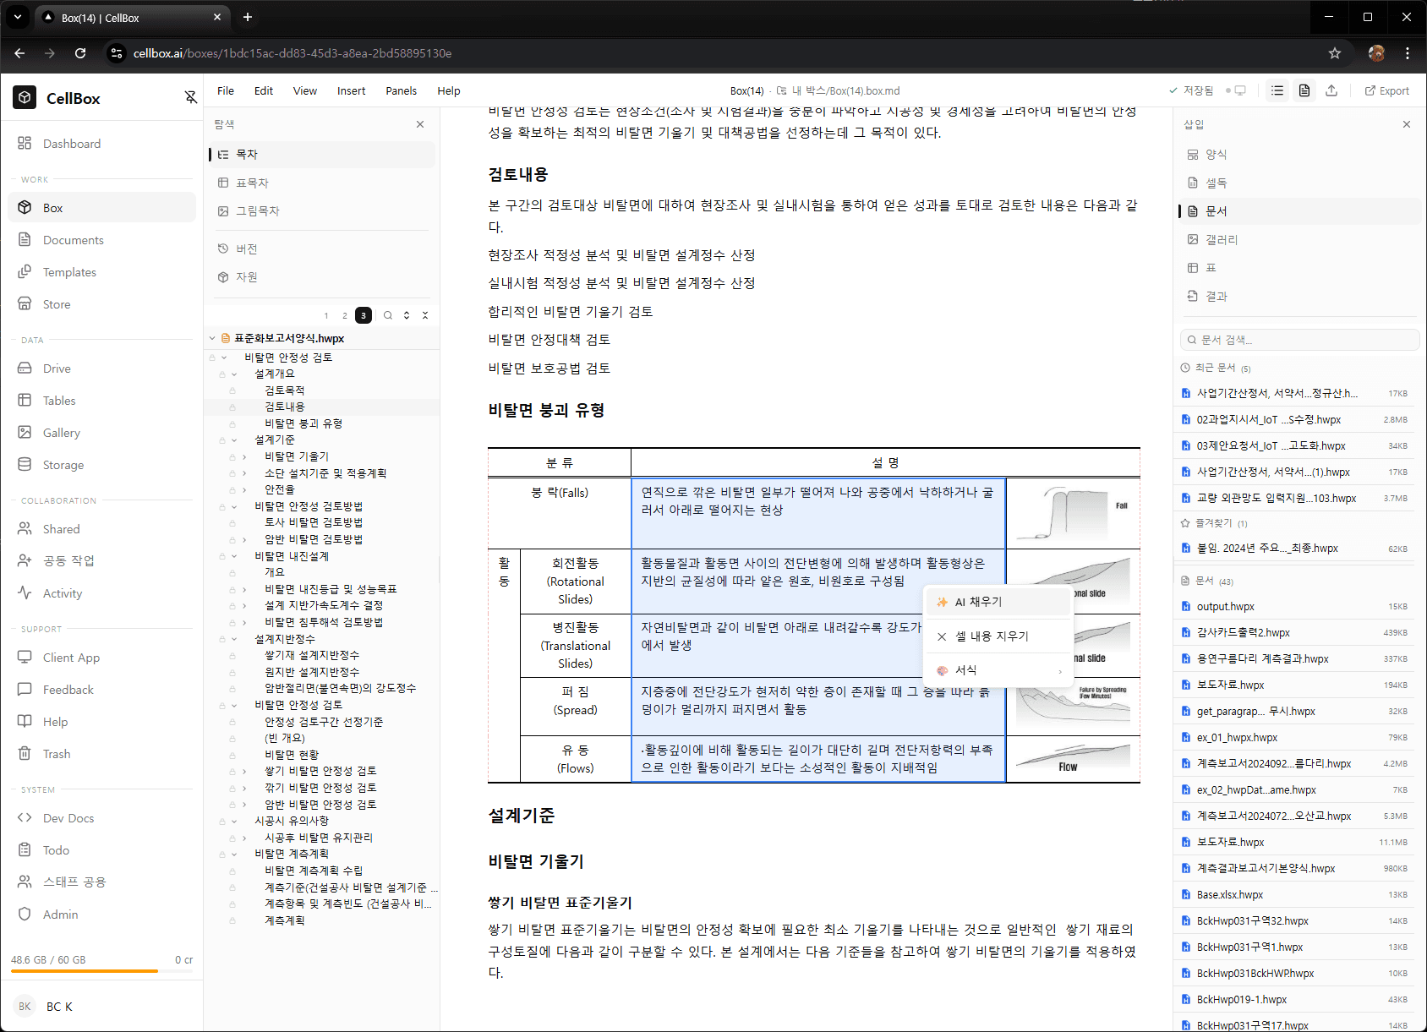Click the Export button at top right
This screenshot has height=1032, width=1427.
(1386, 90)
